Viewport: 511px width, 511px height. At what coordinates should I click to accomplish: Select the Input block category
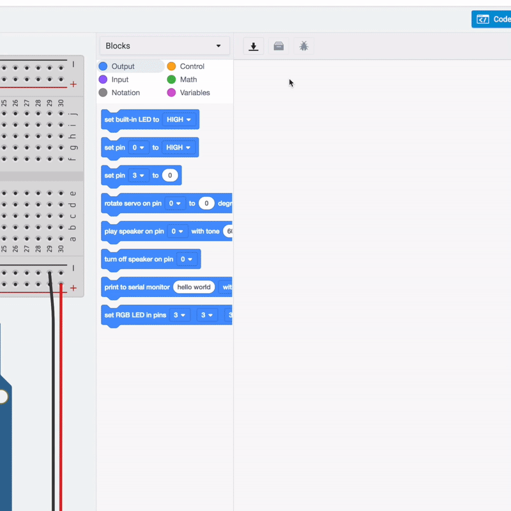(114, 79)
